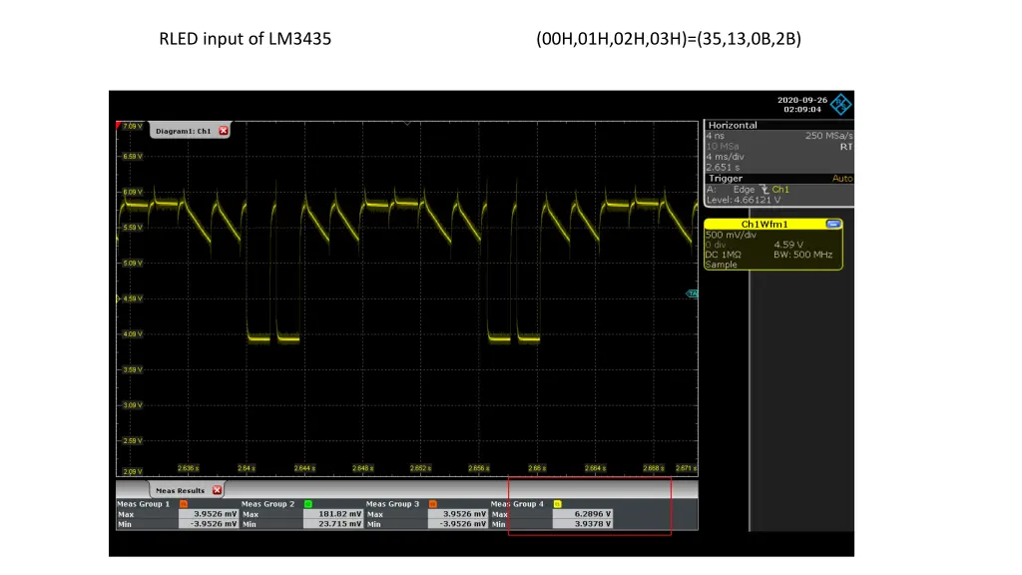Click the date and time display

(802, 105)
